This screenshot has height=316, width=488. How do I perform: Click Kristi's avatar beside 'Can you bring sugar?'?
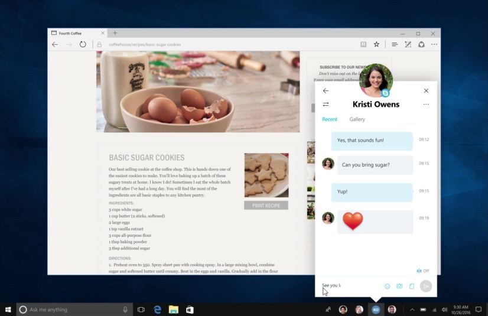coord(328,164)
